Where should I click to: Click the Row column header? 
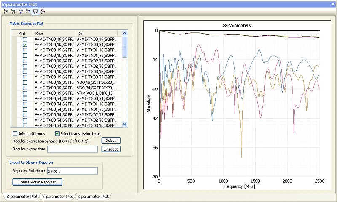(55, 34)
